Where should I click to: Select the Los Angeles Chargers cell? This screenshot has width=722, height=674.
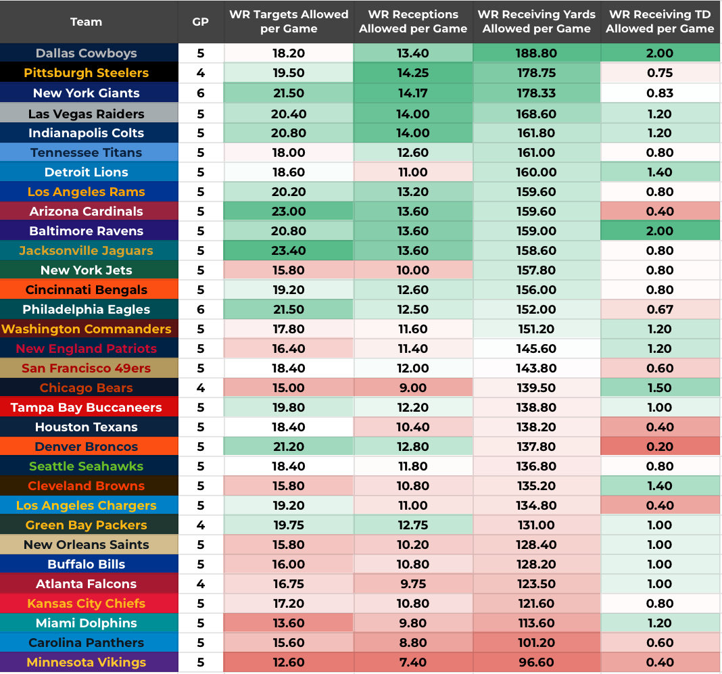(x=89, y=506)
